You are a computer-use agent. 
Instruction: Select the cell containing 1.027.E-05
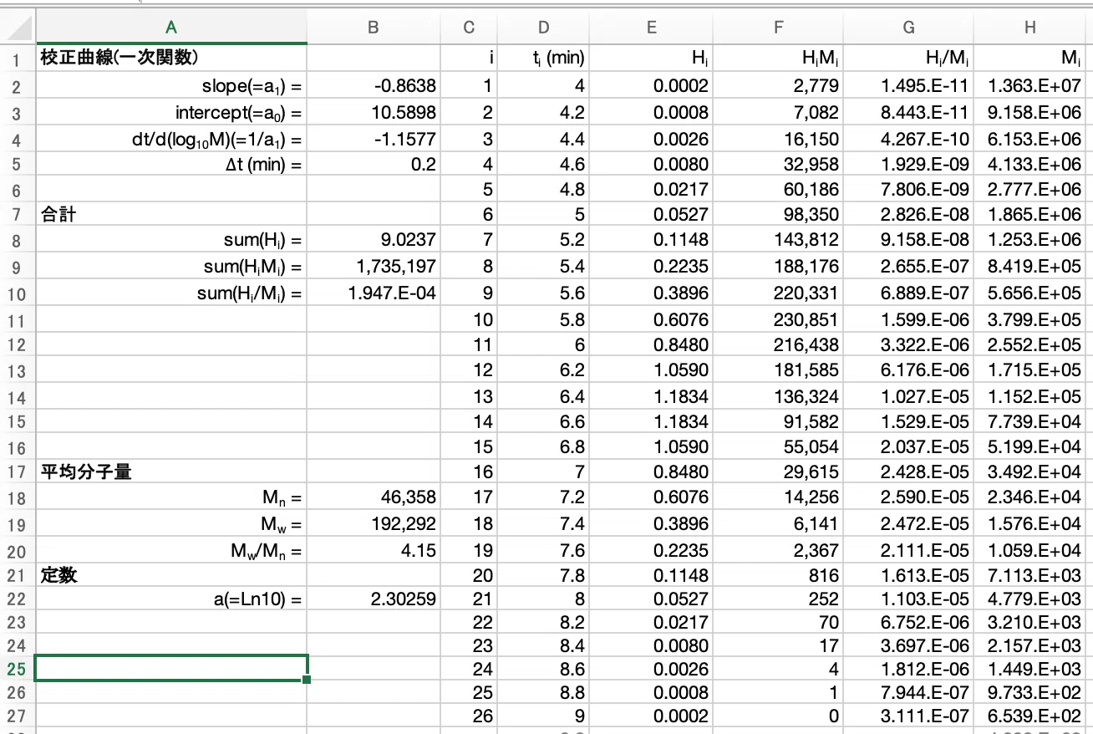pyautogui.click(x=908, y=395)
